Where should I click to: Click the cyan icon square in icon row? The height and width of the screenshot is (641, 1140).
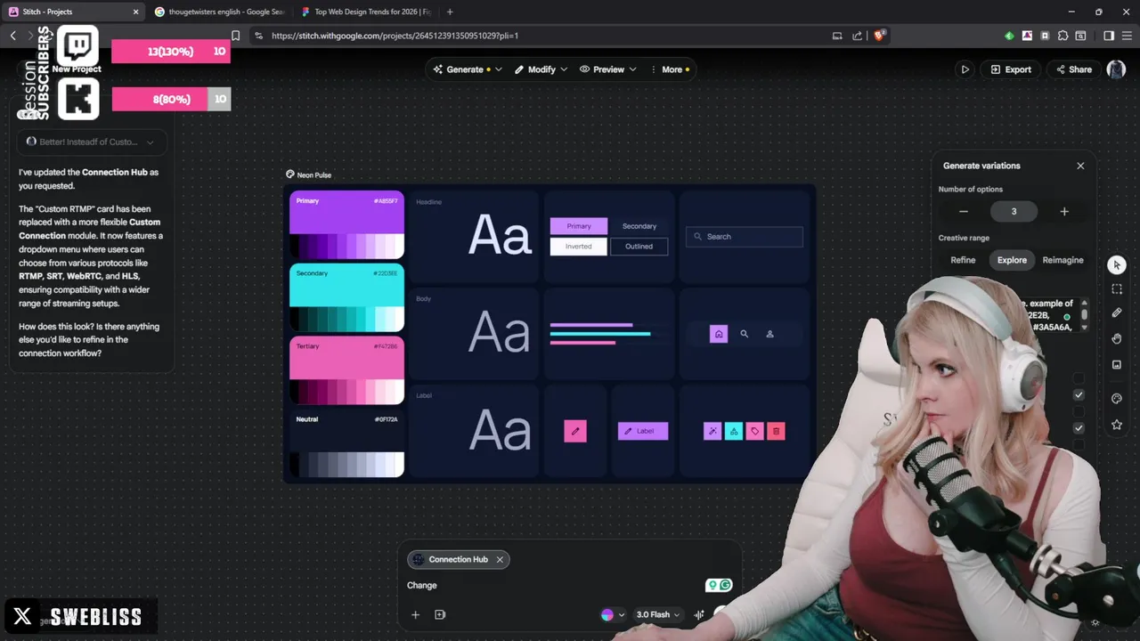734,431
